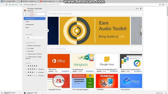Viewport: 168px width, 94px height.
Task: Open the gray banner on the right
Action: point(136,31)
